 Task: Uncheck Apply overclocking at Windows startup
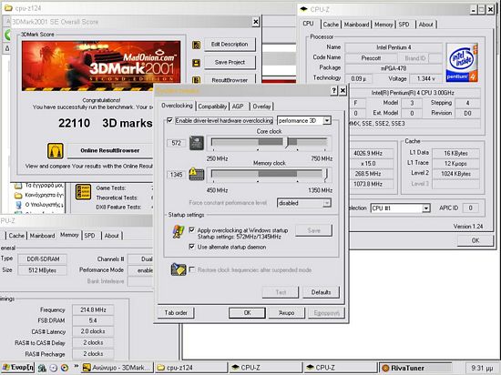191,229
